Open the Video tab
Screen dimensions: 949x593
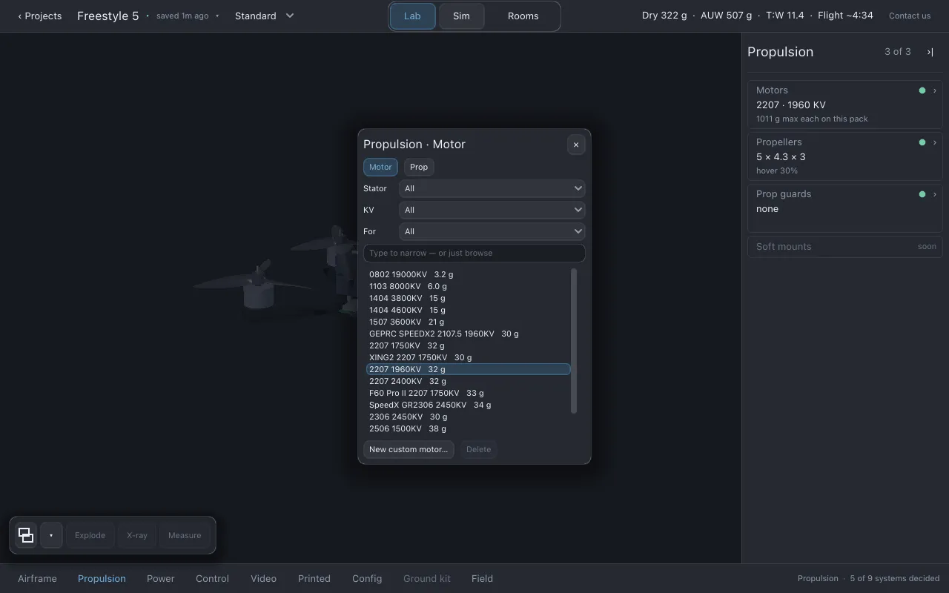point(263,578)
